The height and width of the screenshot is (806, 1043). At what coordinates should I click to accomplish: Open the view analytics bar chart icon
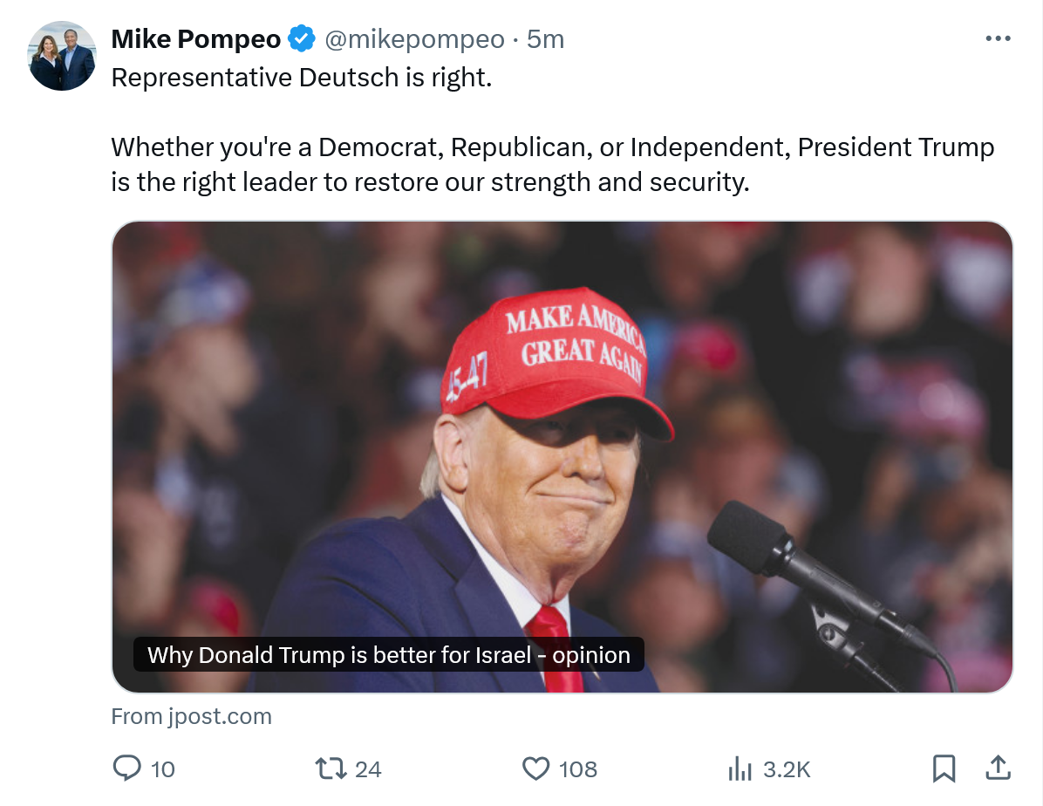pos(740,768)
